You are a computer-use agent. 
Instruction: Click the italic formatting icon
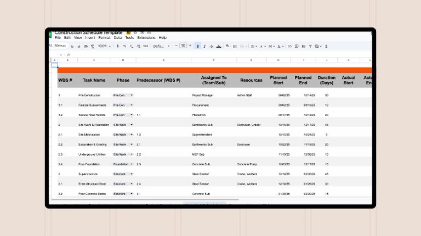click(205, 46)
